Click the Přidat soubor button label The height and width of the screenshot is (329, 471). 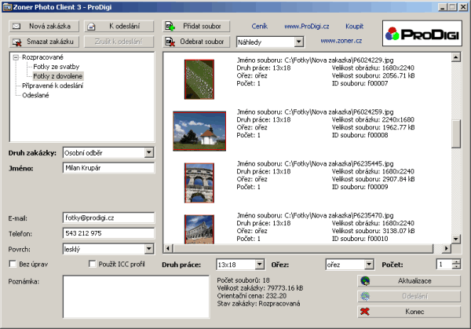pos(202,26)
